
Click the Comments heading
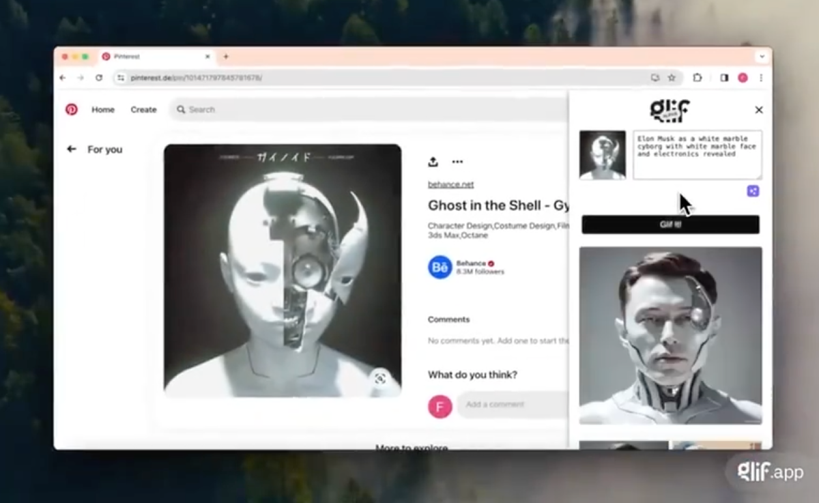coord(448,319)
